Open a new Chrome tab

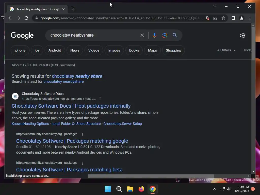tap(73, 9)
